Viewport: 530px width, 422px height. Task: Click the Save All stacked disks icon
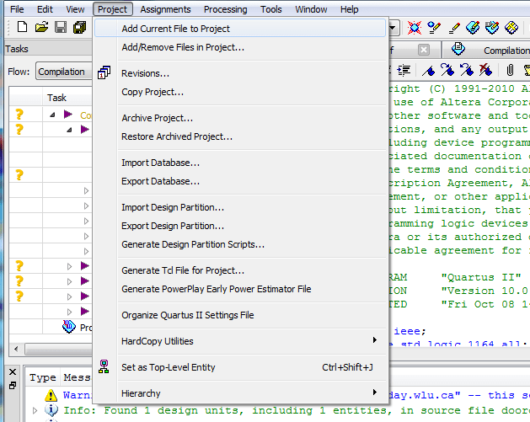[80, 27]
